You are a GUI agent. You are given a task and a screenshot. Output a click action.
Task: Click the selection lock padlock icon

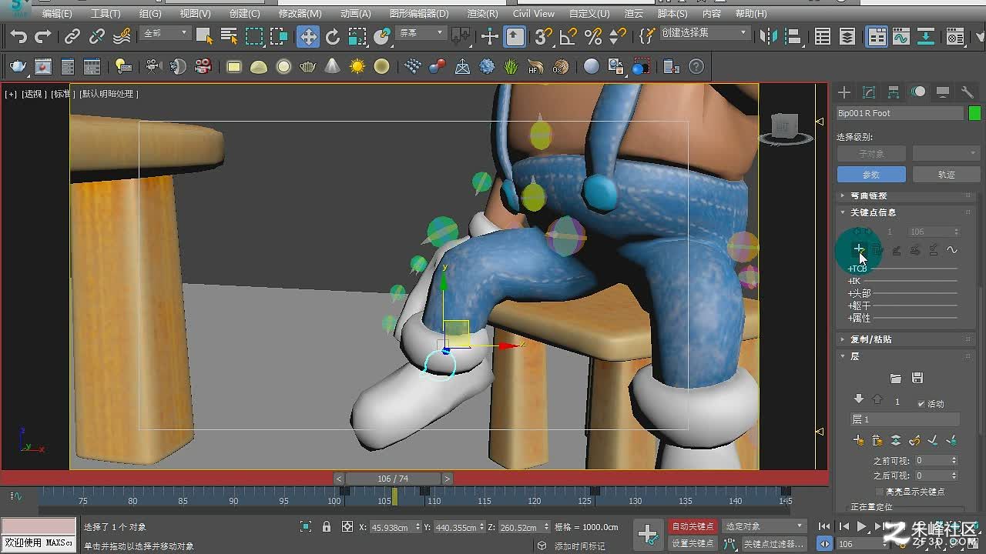[x=327, y=527]
